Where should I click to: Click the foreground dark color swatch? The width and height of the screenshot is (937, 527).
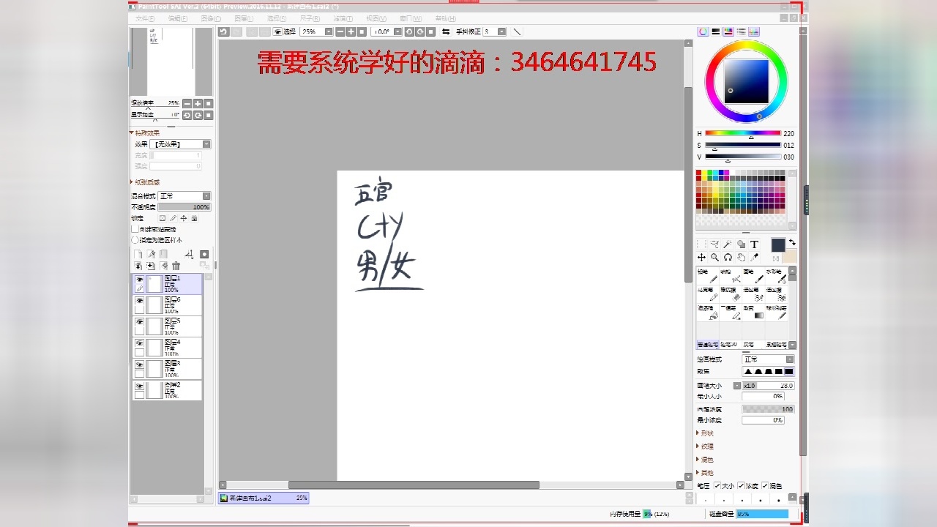(x=777, y=245)
